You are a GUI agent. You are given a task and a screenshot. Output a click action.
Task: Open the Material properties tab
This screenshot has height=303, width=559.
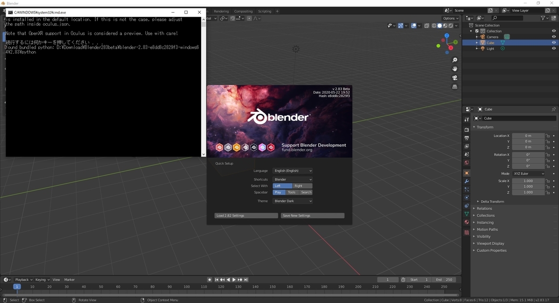(467, 222)
